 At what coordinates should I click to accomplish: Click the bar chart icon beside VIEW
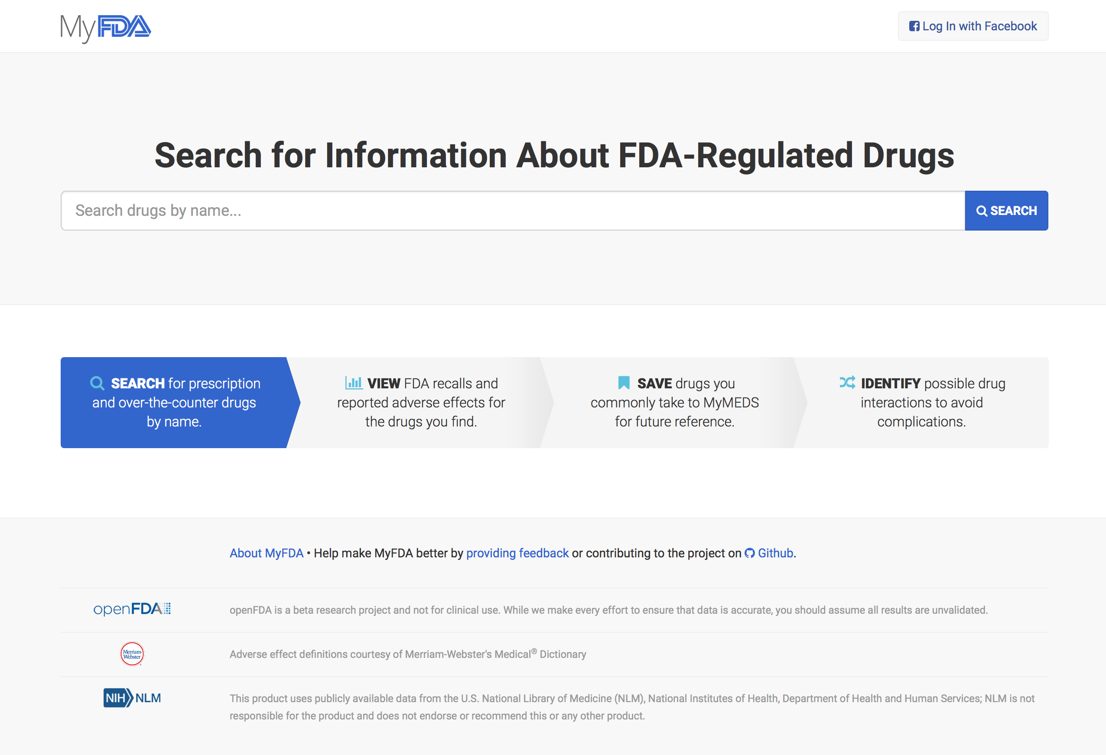(354, 383)
